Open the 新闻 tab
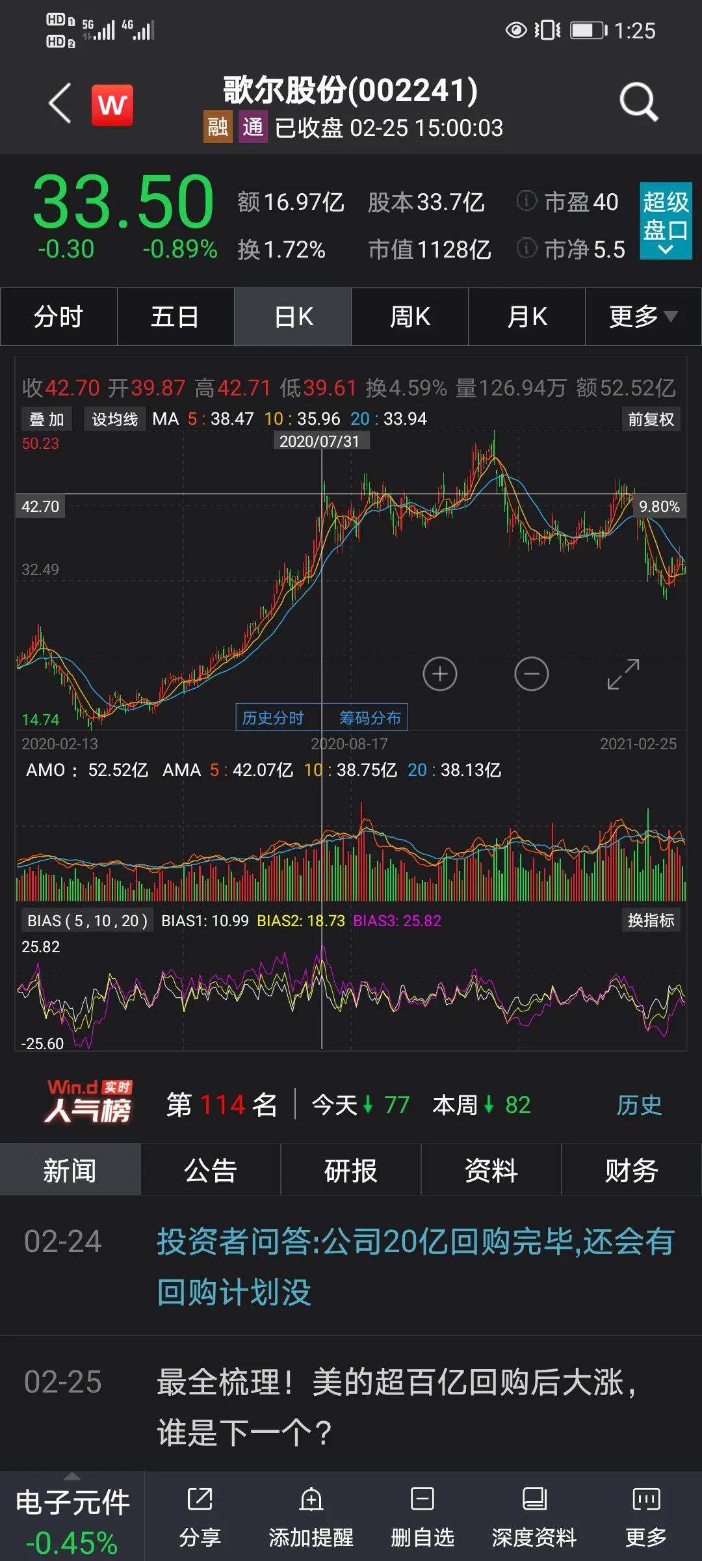This screenshot has width=702, height=1561. pos(70,1169)
